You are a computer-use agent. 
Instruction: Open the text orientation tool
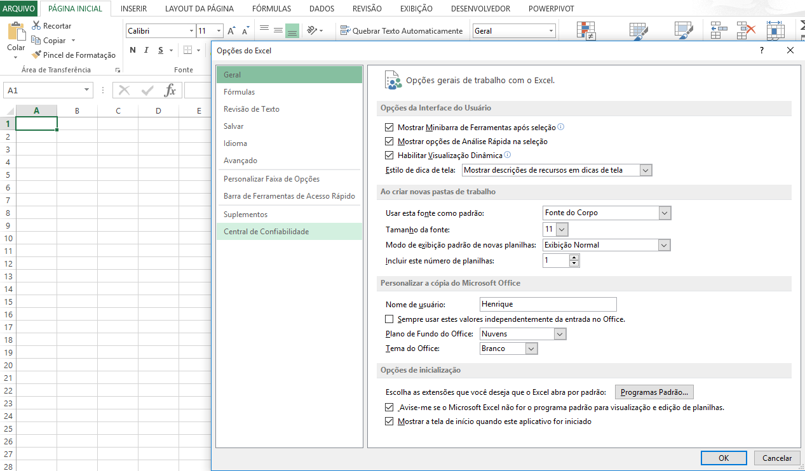312,30
